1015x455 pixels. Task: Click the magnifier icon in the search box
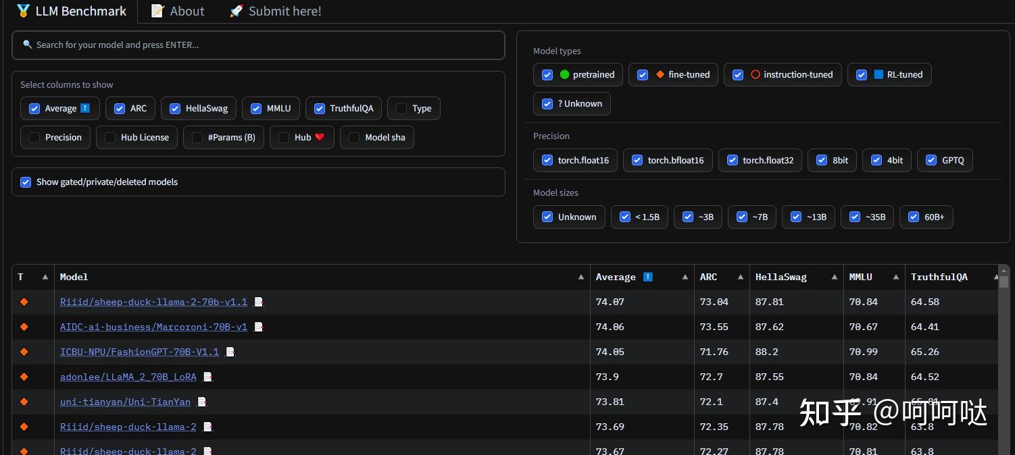[x=28, y=45]
